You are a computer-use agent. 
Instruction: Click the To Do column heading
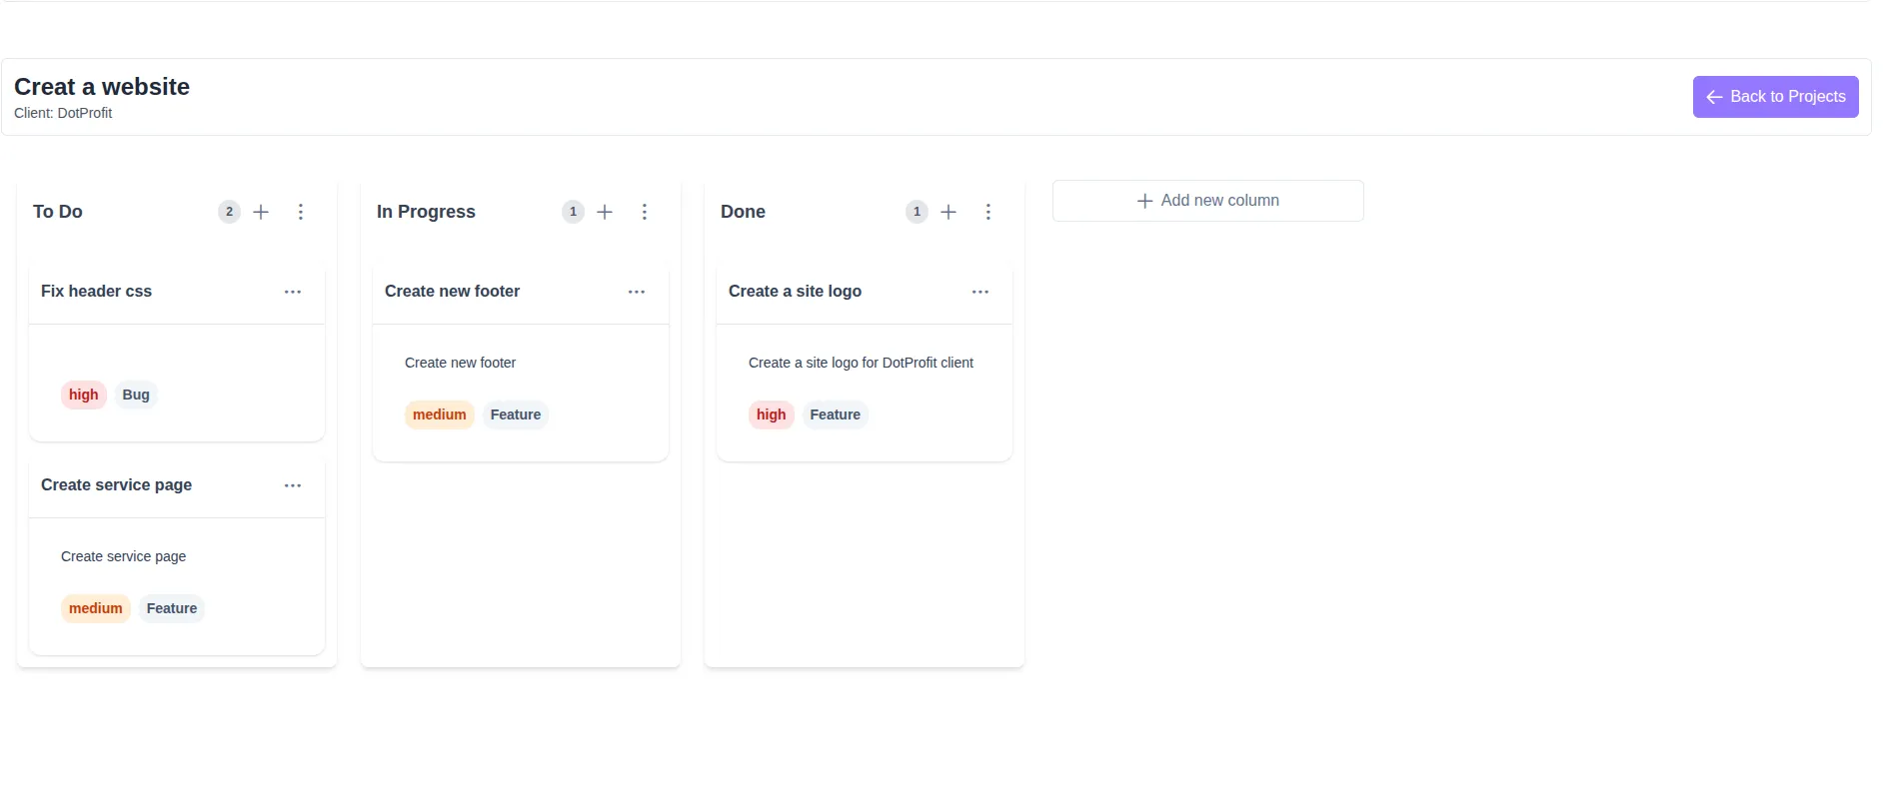coord(58,212)
